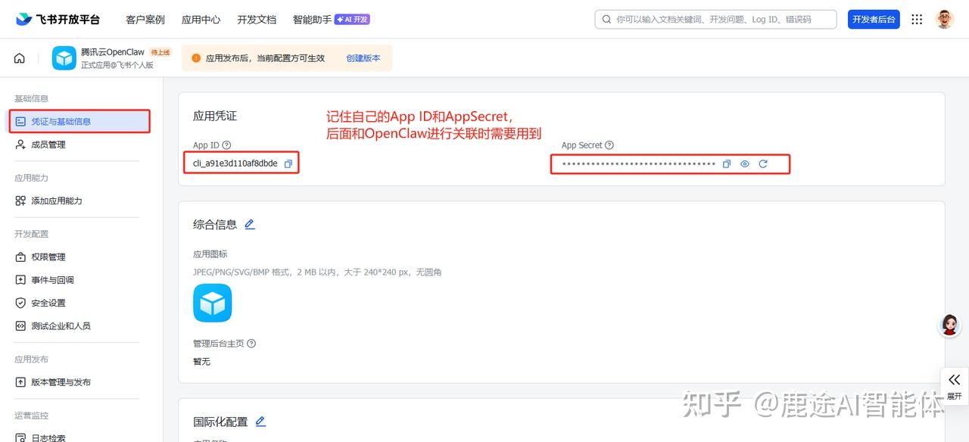This screenshot has width=969, height=442.
Task: Copy the App ID value
Action: (x=288, y=163)
